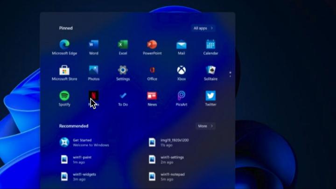Open the Microsoft Store
Viewport: 336px width, 189px height.
[x=64, y=73]
